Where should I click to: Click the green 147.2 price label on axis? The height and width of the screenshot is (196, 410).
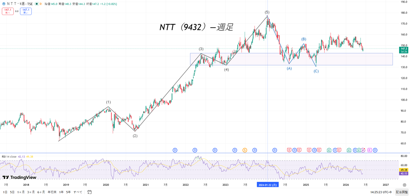(404, 50)
